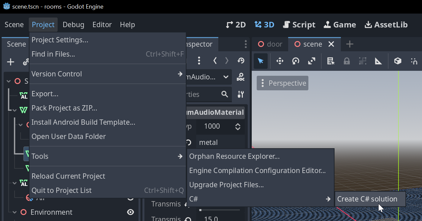Image resolution: width=422 pixels, height=221 pixels.
Task: Click the filter properties search icon
Action: point(225,94)
